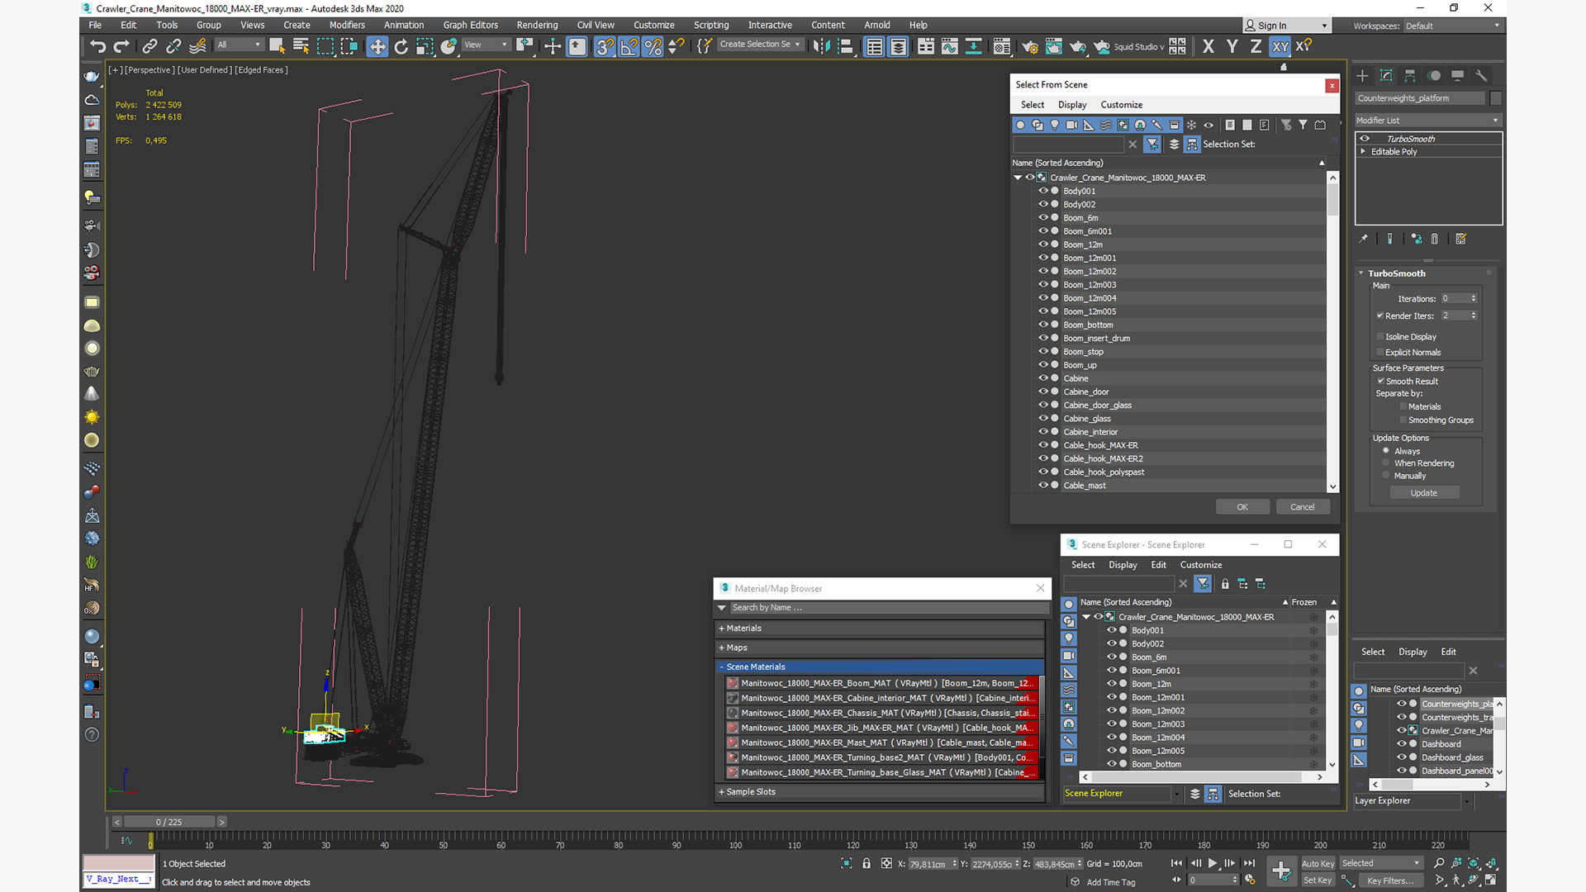Viewport: 1586px width, 892px height.
Task: Select the TurboSmooth modifier icon
Action: 1364,138
